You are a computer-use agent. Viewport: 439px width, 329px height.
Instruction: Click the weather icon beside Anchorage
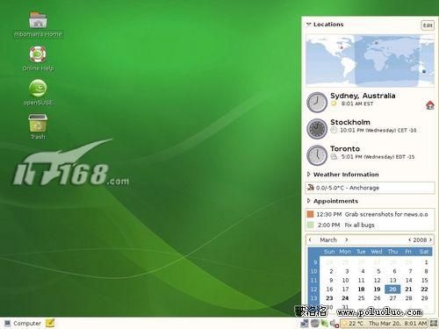coord(311,188)
